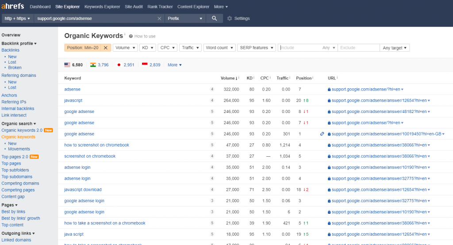Click the KD column info icon

(x=254, y=77)
